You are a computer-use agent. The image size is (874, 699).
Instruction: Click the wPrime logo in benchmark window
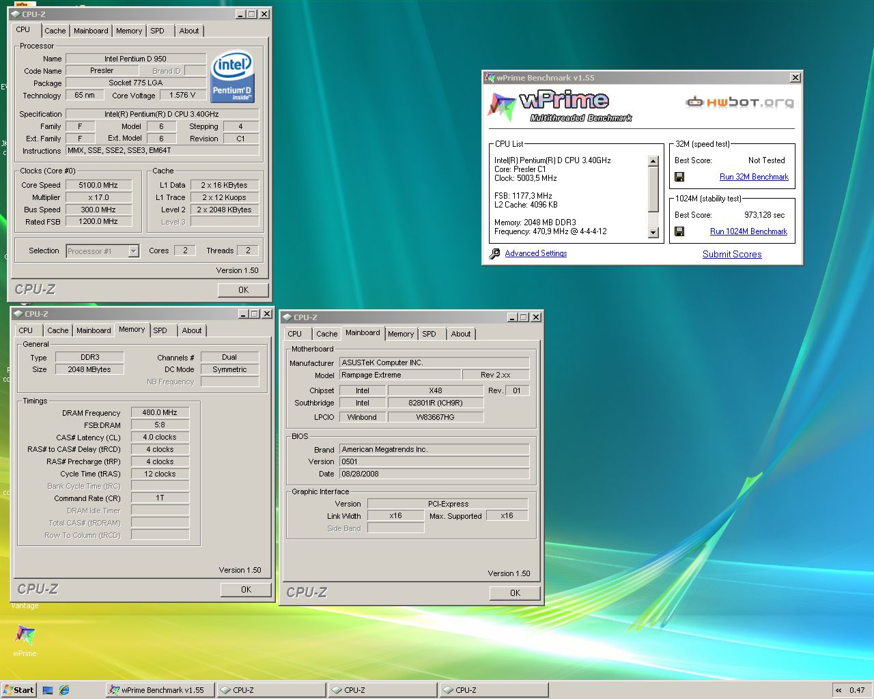pyautogui.click(x=561, y=107)
